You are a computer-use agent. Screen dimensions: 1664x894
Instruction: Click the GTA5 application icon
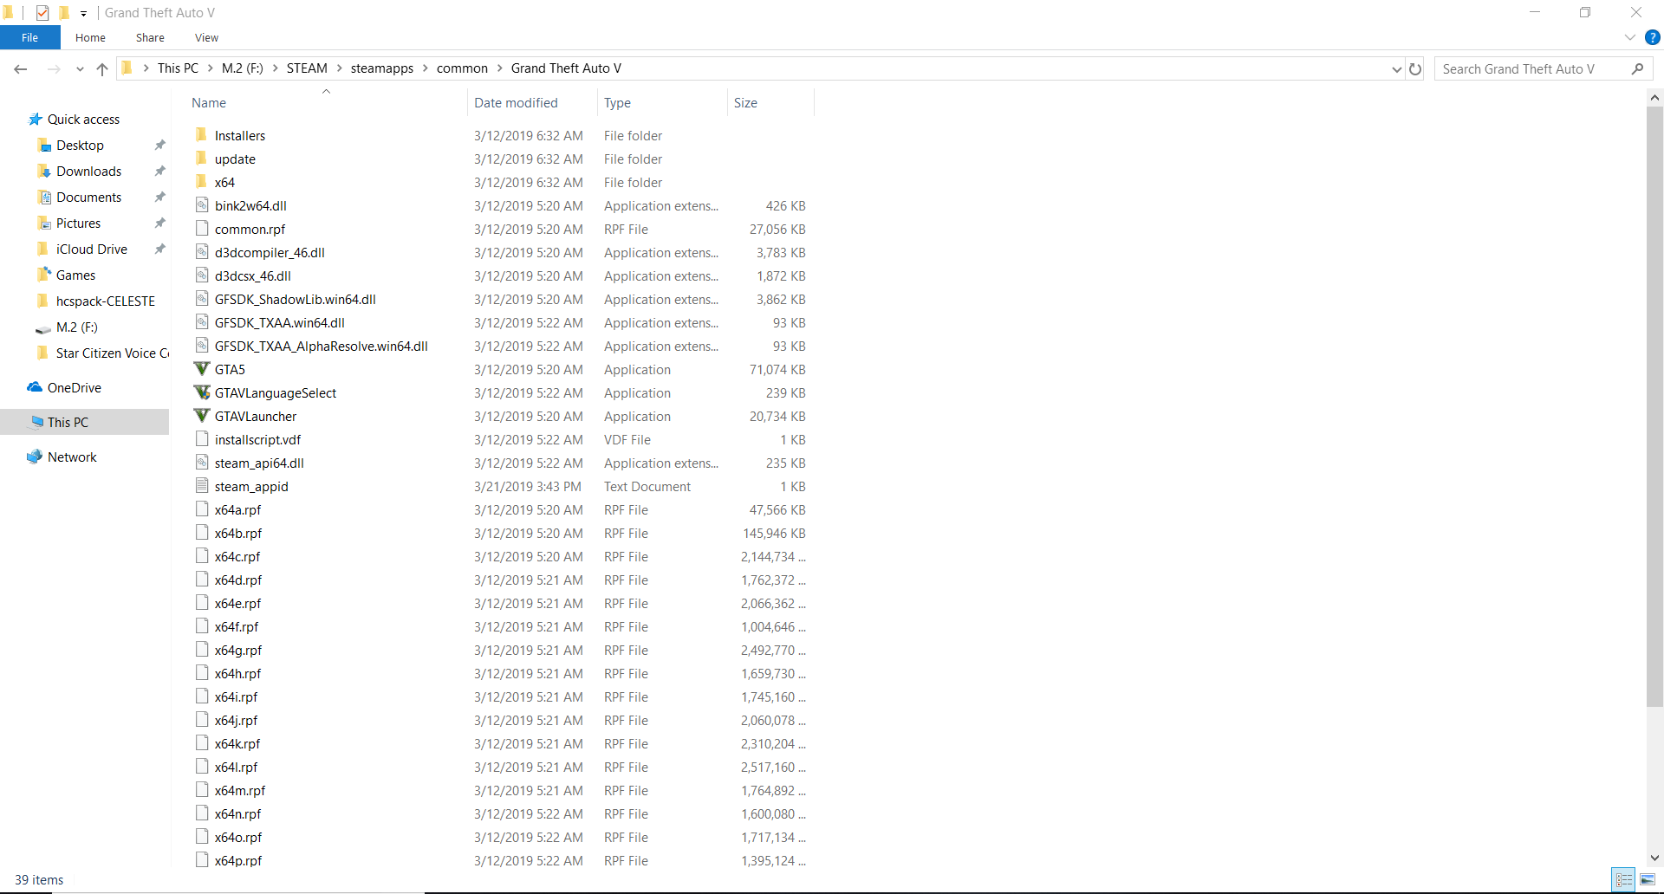click(x=202, y=369)
